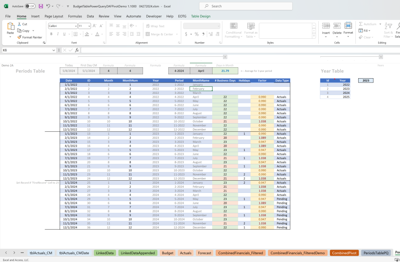Show hidden sheet tabs ellipsis

pos(22,253)
